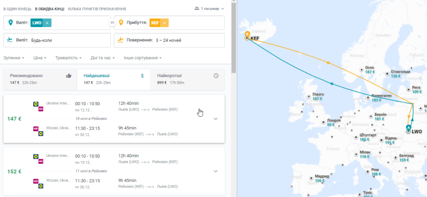Select Кілька пунктів призначення trip type

pyautogui.click(x=97, y=9)
